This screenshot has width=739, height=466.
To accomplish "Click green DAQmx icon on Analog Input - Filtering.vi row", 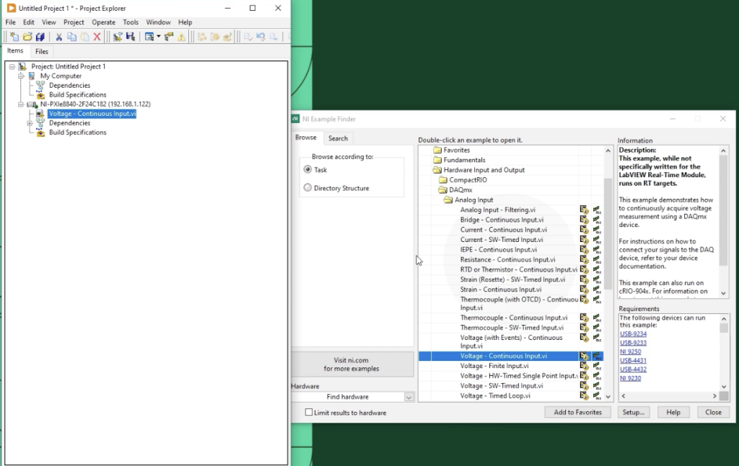I will tap(597, 210).
